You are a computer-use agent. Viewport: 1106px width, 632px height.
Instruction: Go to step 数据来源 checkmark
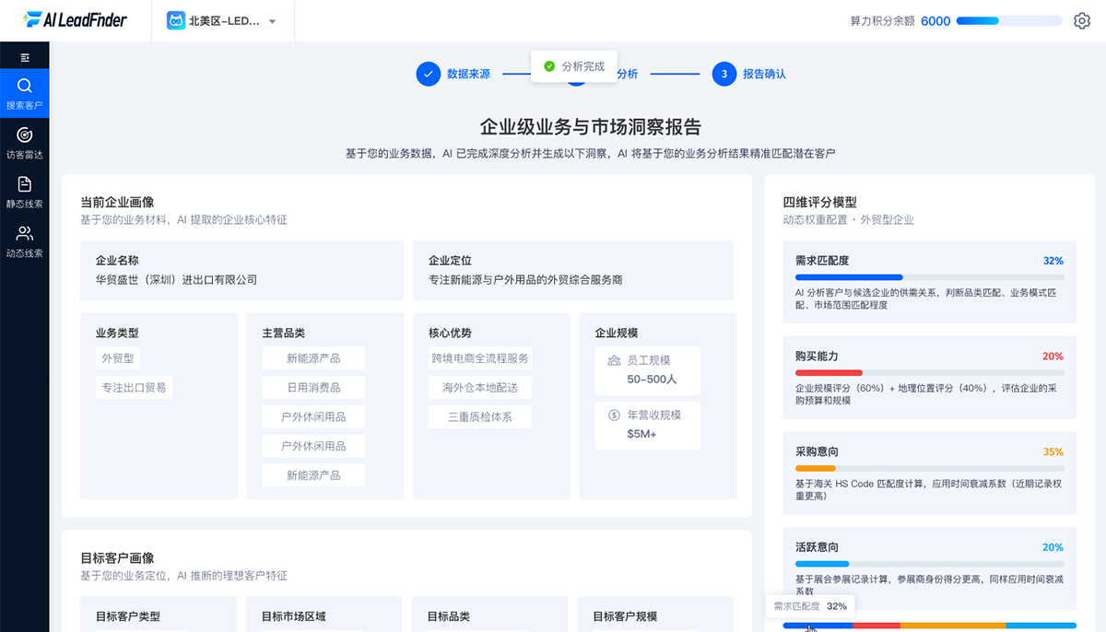click(x=428, y=74)
